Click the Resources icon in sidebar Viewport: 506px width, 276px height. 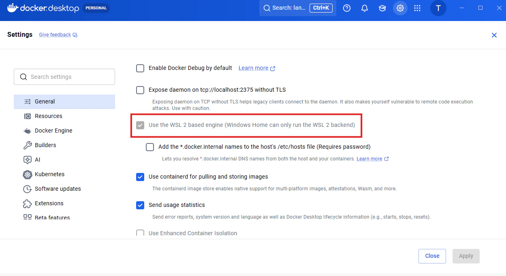coord(28,116)
